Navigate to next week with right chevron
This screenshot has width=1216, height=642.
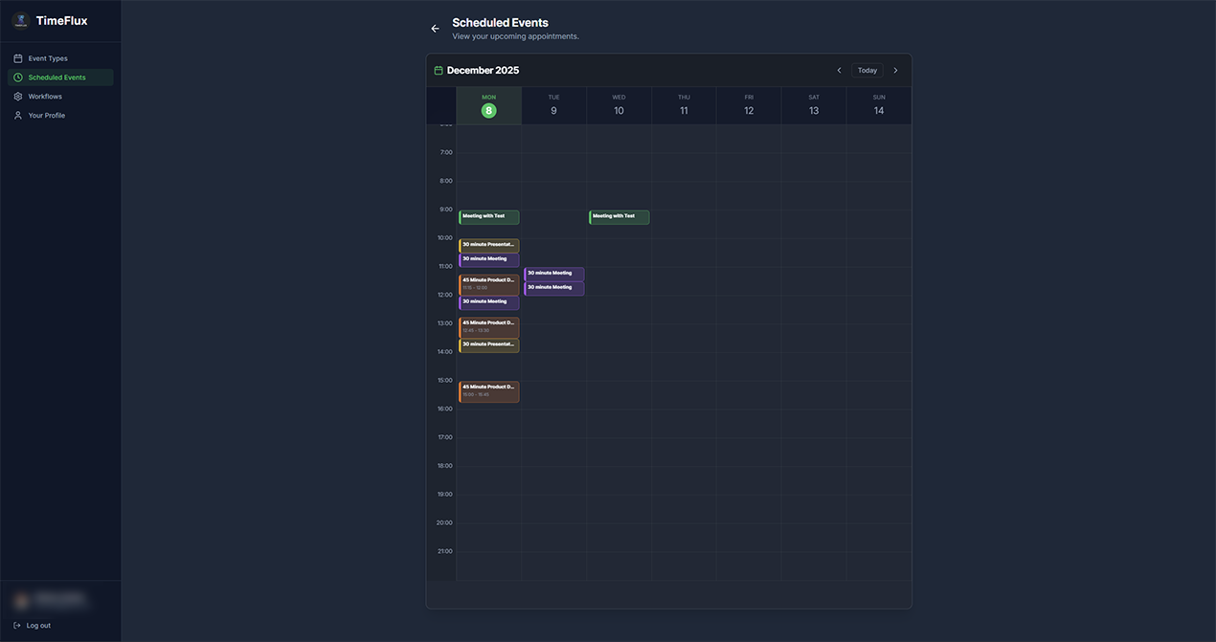[x=895, y=69]
